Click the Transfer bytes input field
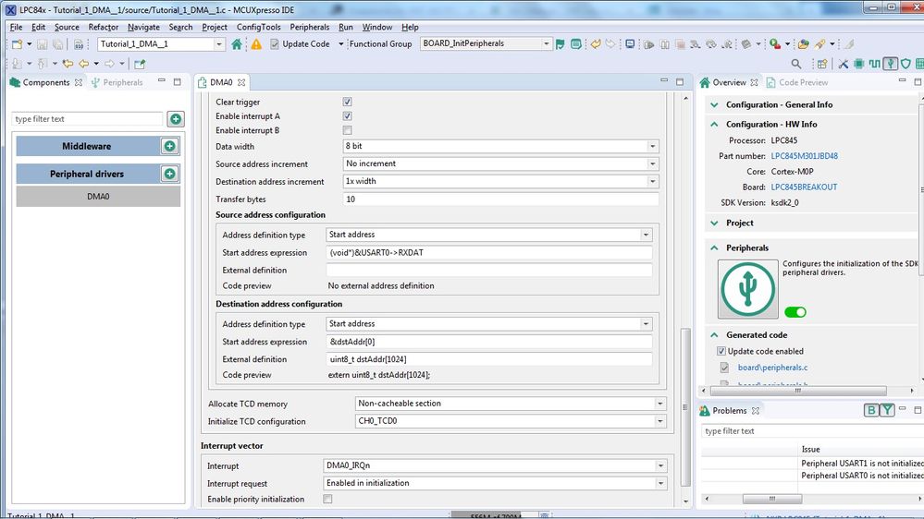The height and width of the screenshot is (519, 924). [500, 199]
